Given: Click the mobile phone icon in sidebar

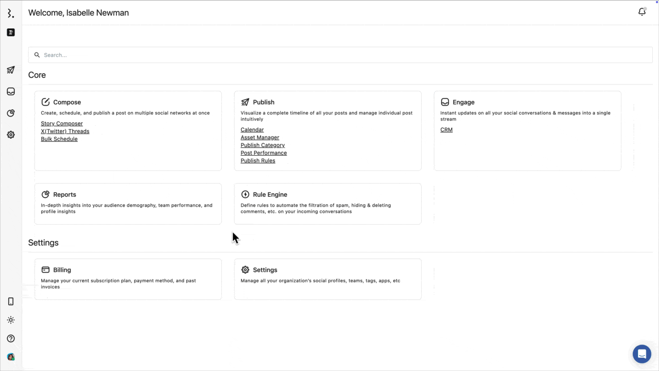Looking at the screenshot, I should (x=11, y=301).
